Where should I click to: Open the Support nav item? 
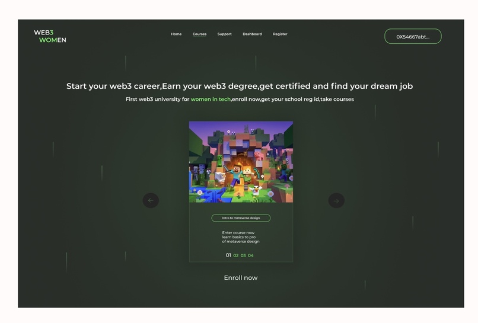coord(224,34)
